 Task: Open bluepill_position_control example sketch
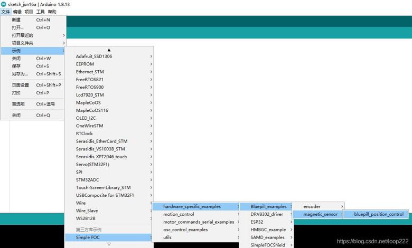pos(376,214)
